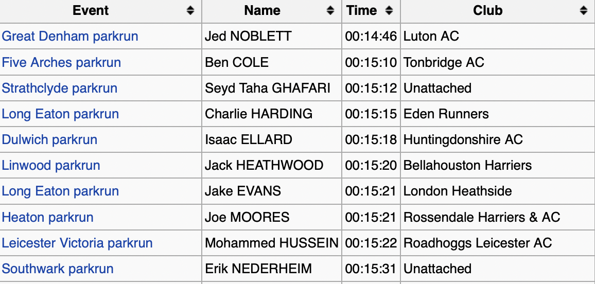The image size is (595, 284).
Task: Click the Event column header
Action: [x=91, y=11]
